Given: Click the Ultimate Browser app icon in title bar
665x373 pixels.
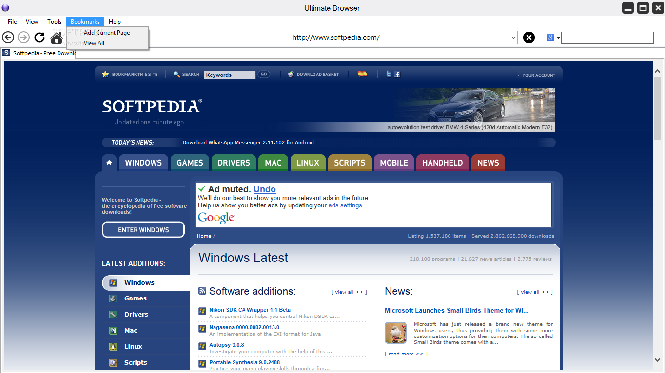Looking at the screenshot, I should click(x=6, y=8).
